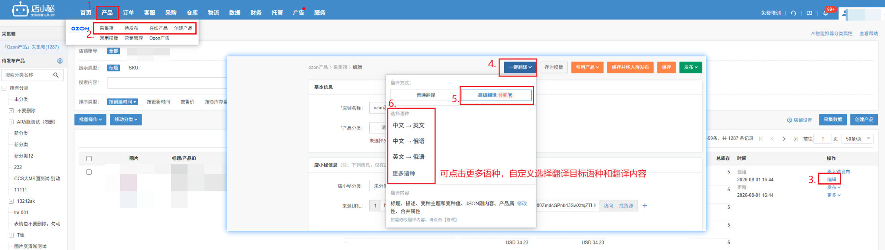Choose 更多语种 option
The image size is (885, 250).
(404, 173)
